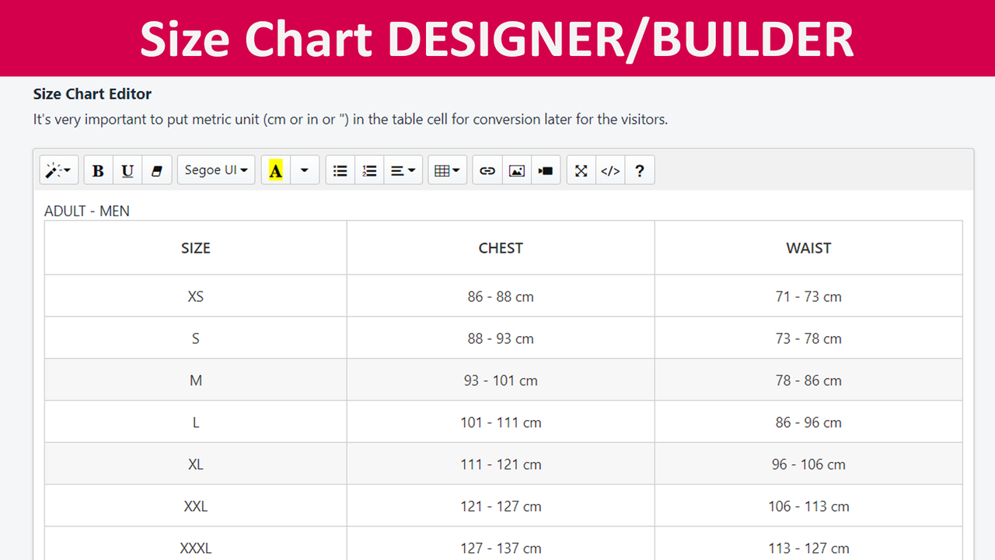This screenshot has width=995, height=560.
Task: Open the Segoe UI font family dropdown
Action: pyautogui.click(x=216, y=170)
